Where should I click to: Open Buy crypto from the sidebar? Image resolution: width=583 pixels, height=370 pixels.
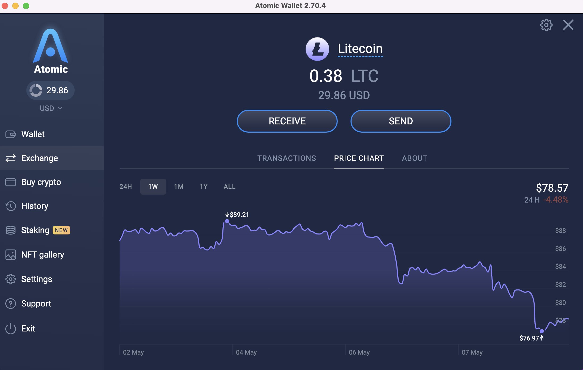pyautogui.click(x=41, y=182)
